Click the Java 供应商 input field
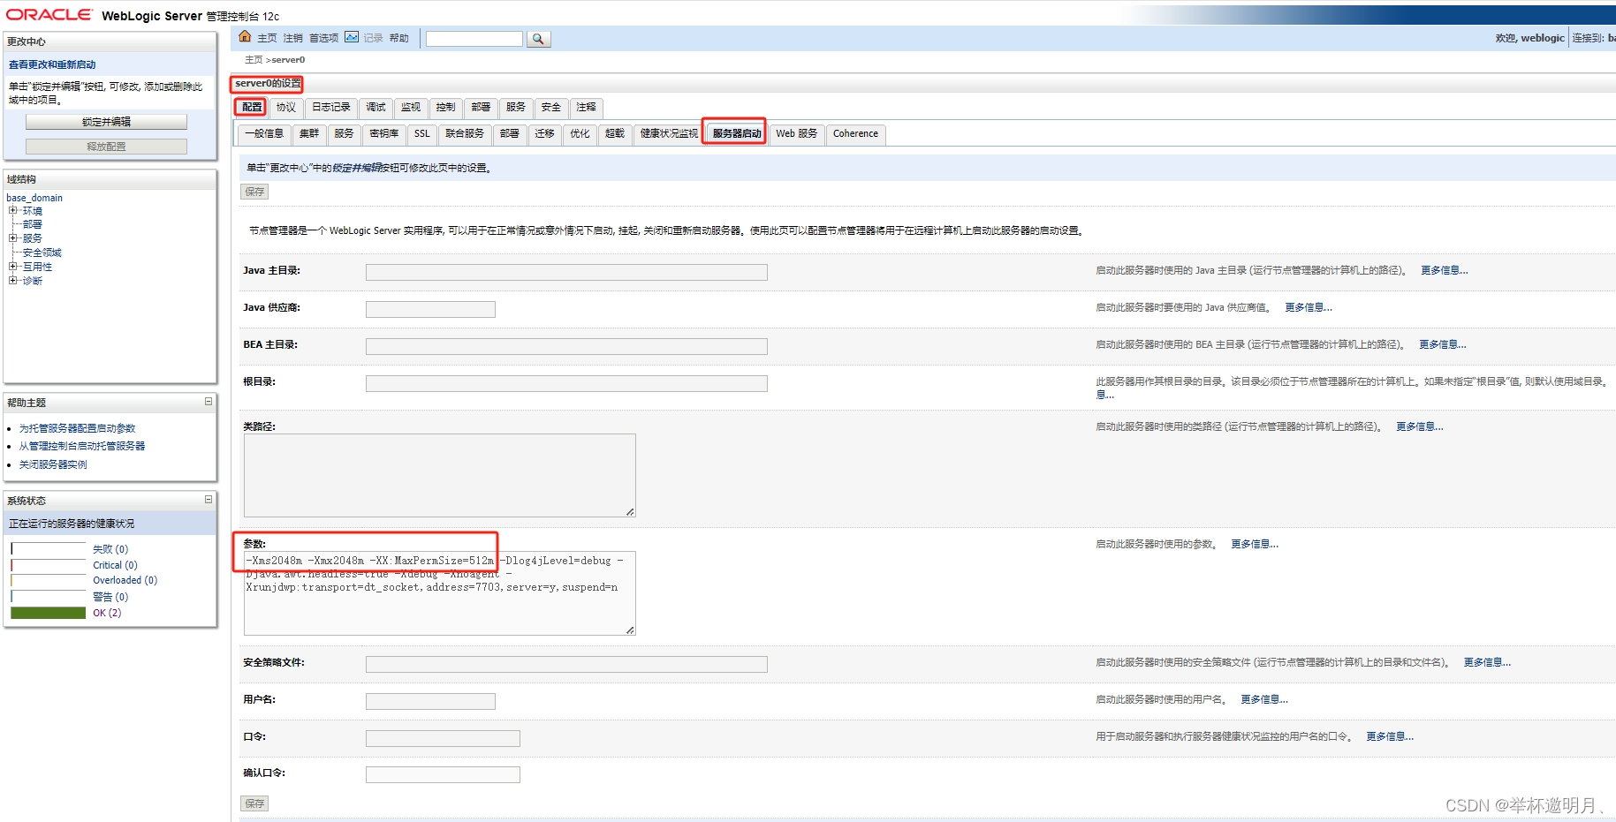The image size is (1616, 822). coord(430,310)
